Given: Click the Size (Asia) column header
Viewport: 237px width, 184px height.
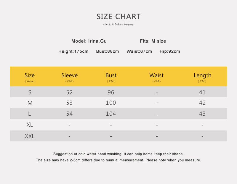Looking at the screenshot, I should point(30,77).
